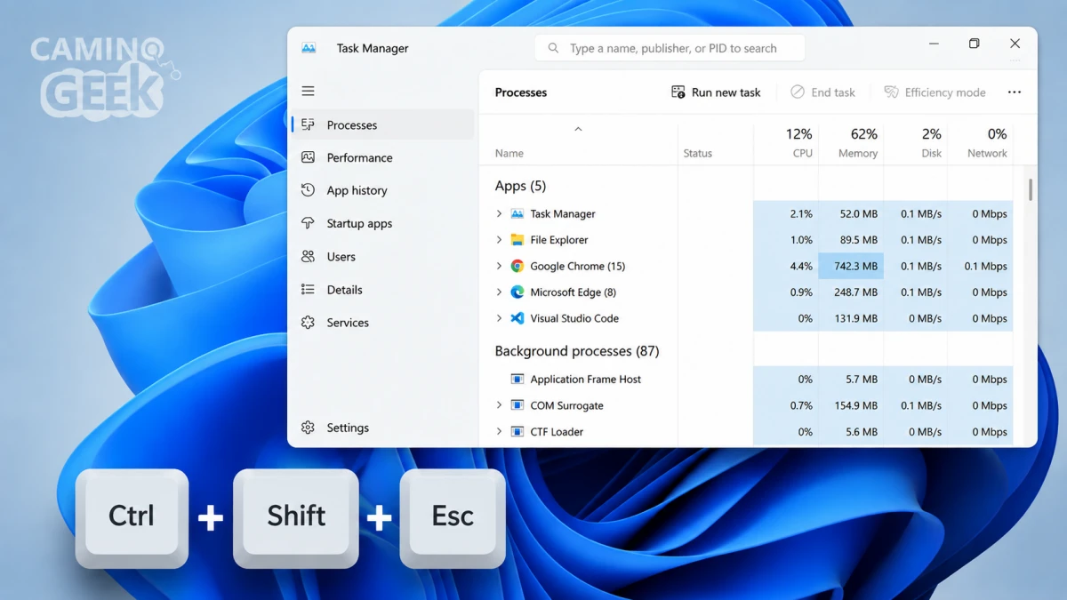Viewport: 1067px width, 600px height.
Task: Open Settings from its sidebar gear icon
Action: pyautogui.click(x=308, y=428)
